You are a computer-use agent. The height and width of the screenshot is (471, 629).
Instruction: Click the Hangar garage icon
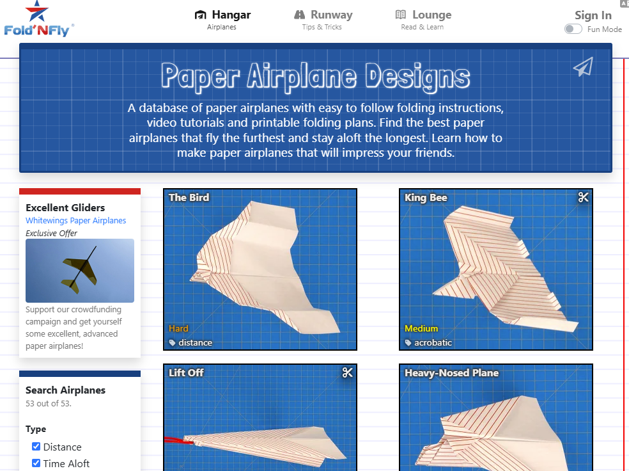pos(200,15)
